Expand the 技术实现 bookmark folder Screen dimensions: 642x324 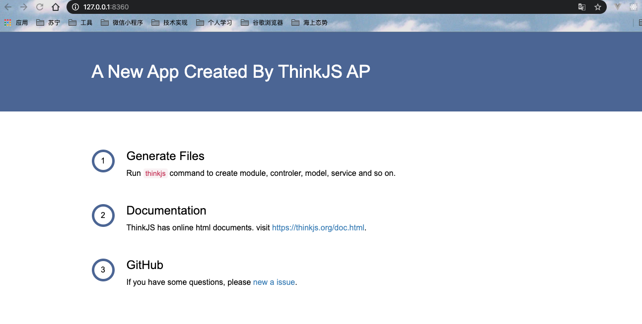point(169,22)
